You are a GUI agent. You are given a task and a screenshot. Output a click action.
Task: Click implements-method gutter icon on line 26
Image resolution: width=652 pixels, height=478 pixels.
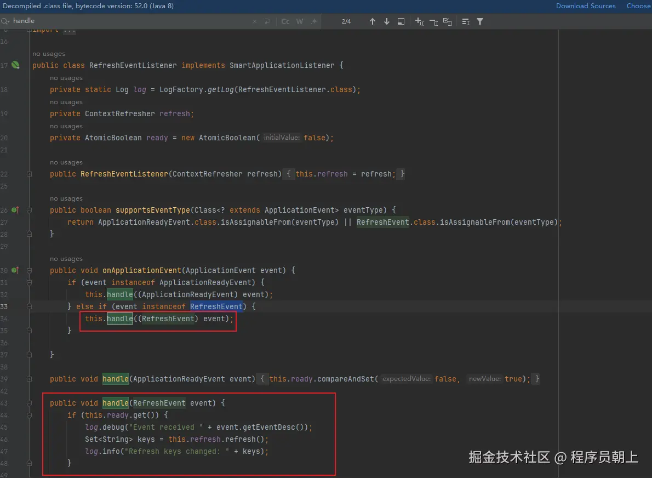point(15,209)
